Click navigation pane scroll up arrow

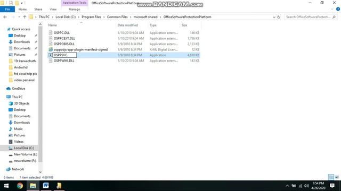click(40, 24)
